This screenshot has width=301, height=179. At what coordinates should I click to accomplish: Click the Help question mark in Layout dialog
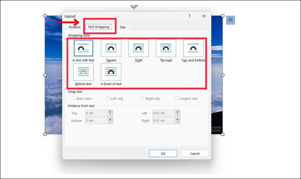[190, 16]
